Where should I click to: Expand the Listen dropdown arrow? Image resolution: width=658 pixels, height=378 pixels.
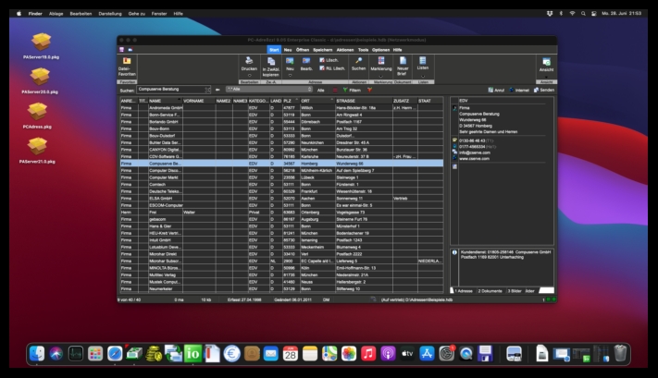(x=423, y=77)
